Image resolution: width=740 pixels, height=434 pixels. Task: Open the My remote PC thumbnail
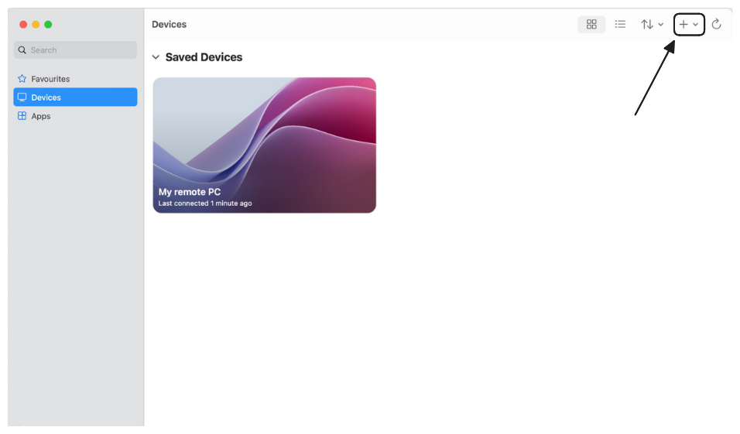point(264,145)
